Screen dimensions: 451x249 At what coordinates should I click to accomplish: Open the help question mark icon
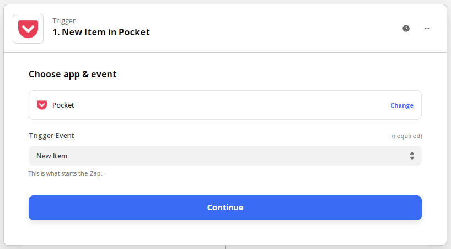pyautogui.click(x=406, y=29)
